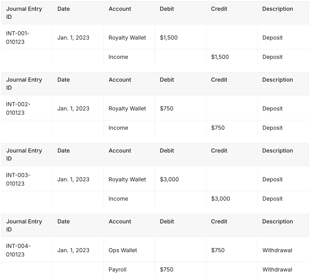This screenshot has height=280, width=312.
Task: Select the $750 debit on Payroll row
Action: (x=167, y=269)
